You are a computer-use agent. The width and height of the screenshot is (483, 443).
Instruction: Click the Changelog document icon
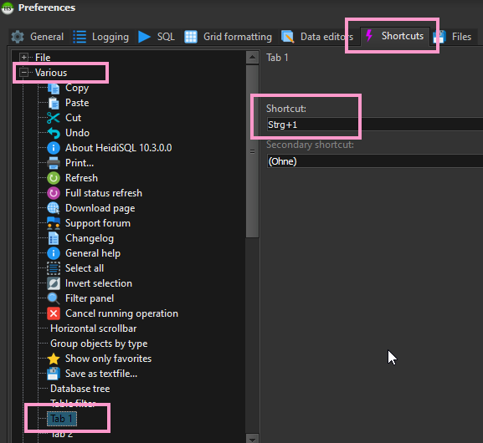tap(54, 238)
